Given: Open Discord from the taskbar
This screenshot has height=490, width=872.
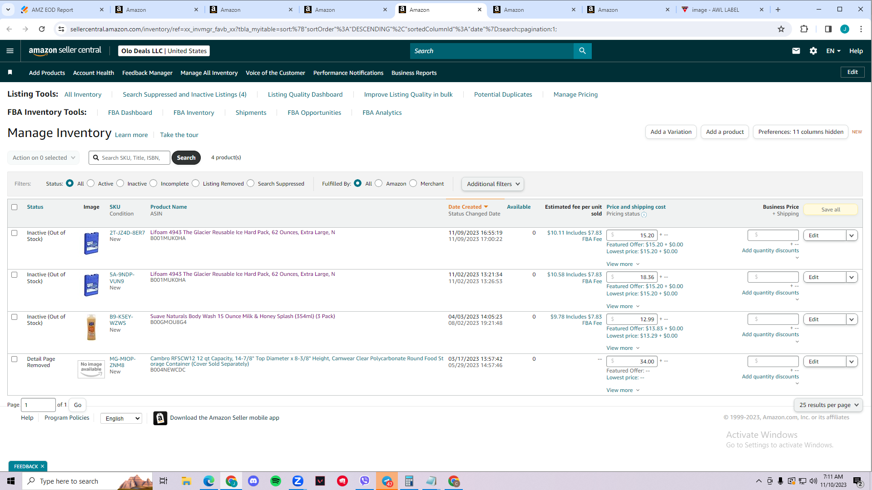Looking at the screenshot, I should [x=253, y=481].
